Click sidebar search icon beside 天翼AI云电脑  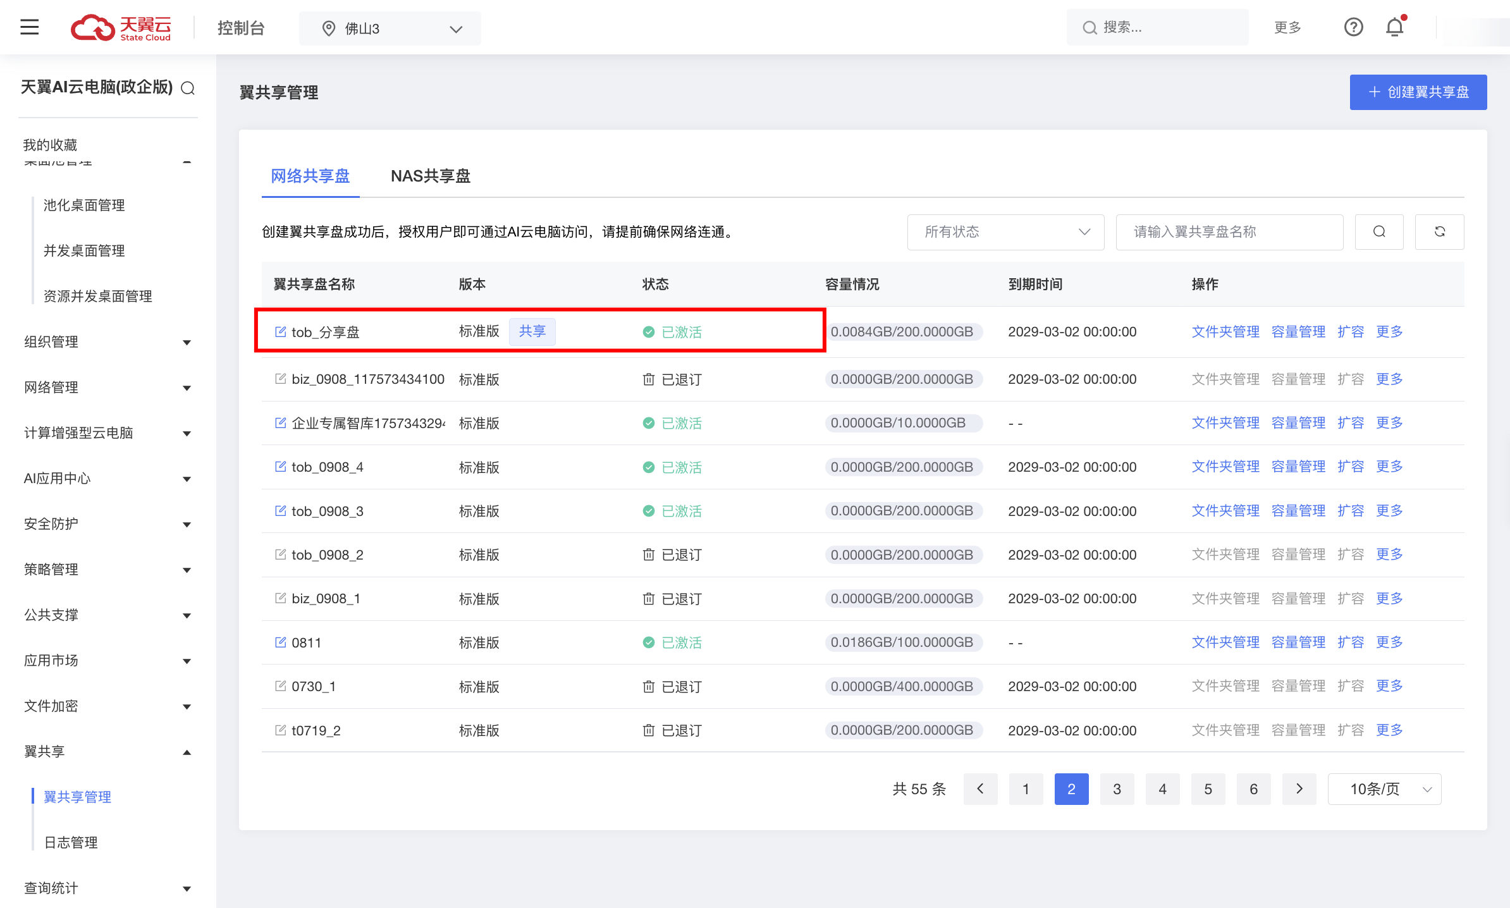[188, 88]
